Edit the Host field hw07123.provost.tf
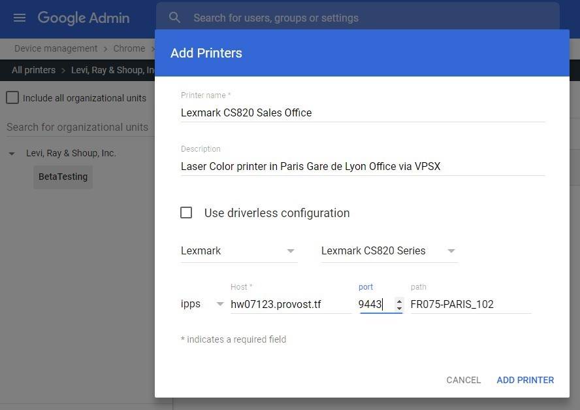 point(291,304)
